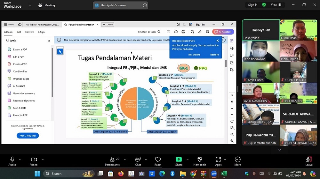Save the PDF file icon
The height and width of the screenshot is (179, 320).
click(x=168, y=32)
